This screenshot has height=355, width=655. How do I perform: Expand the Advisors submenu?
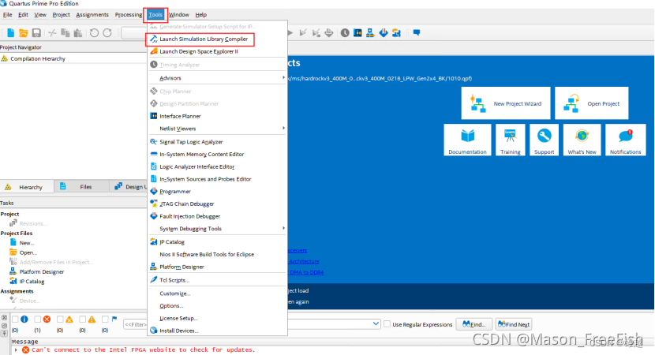point(217,78)
